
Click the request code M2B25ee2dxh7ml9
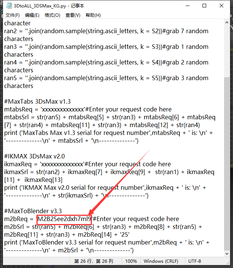64,219
